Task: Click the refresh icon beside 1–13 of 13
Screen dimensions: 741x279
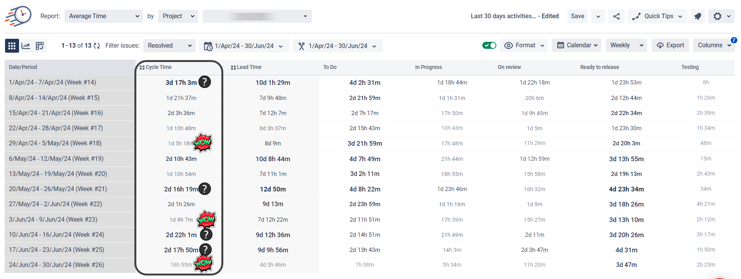Action: 97,46
